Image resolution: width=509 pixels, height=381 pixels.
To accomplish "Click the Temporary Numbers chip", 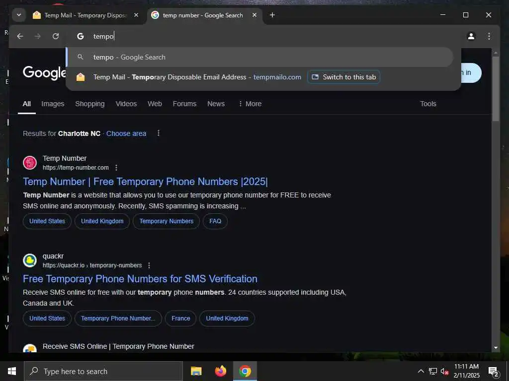I will tap(166, 221).
